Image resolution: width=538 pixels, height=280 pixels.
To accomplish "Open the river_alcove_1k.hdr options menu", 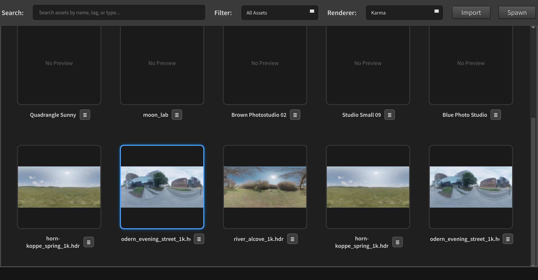I will (x=292, y=239).
